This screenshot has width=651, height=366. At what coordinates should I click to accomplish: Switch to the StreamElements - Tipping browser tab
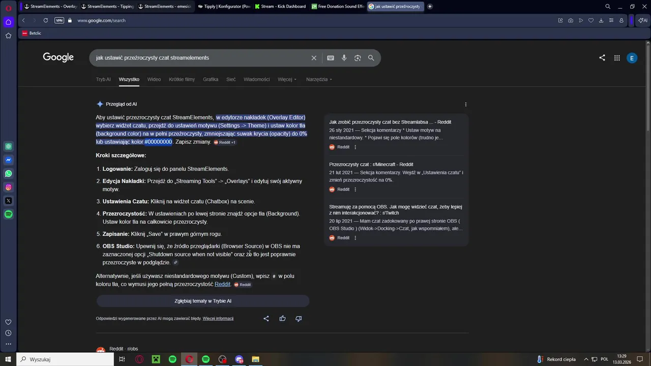pos(107,7)
